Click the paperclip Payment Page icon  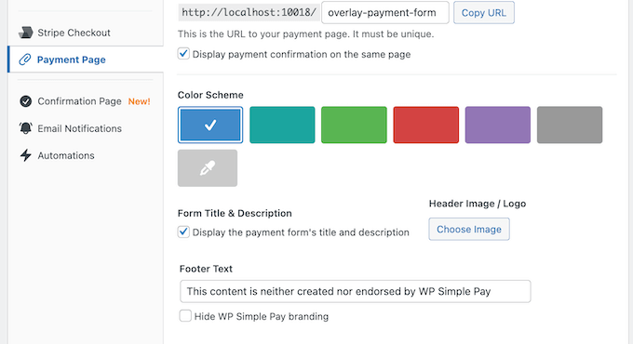tap(25, 60)
